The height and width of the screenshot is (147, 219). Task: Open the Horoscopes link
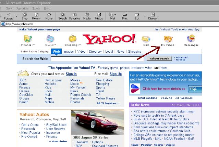[x=53, y=80]
